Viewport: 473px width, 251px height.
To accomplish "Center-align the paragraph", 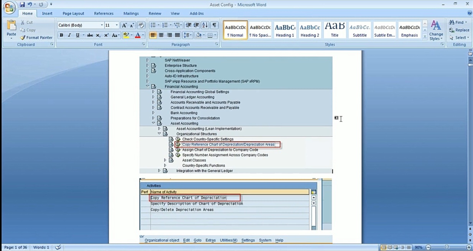I will point(161,35).
